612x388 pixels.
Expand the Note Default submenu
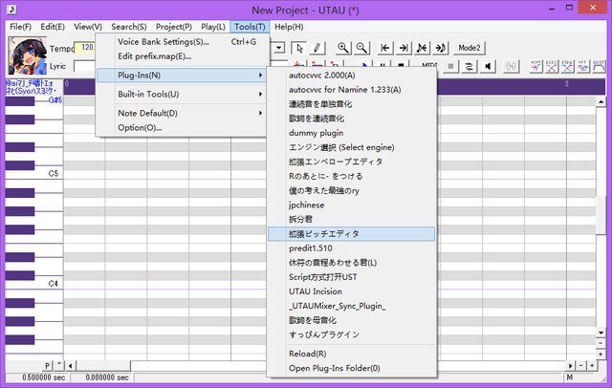182,113
